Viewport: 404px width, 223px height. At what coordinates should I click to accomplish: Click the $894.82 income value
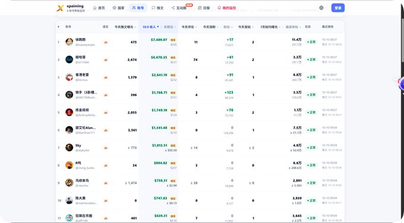160,163
